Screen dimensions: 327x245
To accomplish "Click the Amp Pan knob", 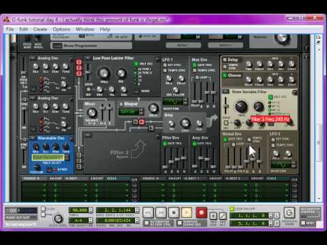I will click(199, 123).
